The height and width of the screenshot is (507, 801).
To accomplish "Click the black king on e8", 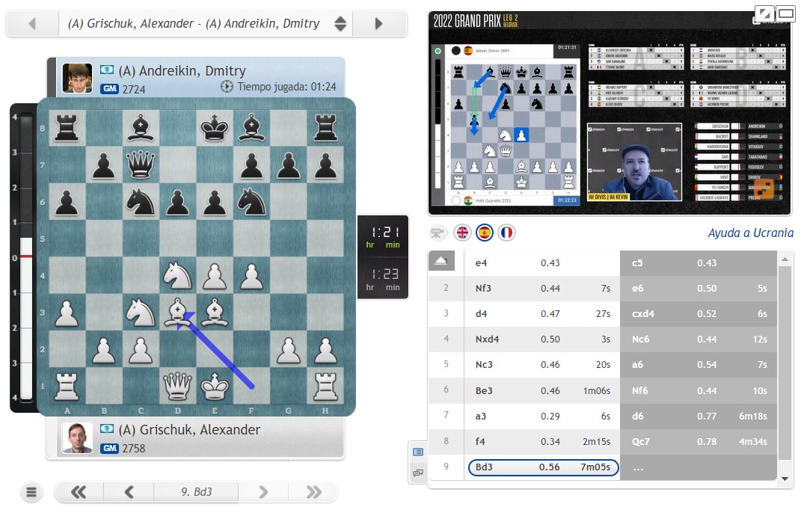I will (x=215, y=128).
